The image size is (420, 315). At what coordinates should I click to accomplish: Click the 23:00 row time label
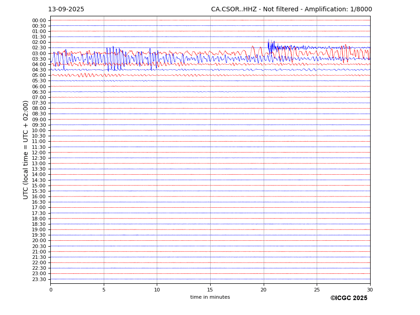[x=39, y=274]
